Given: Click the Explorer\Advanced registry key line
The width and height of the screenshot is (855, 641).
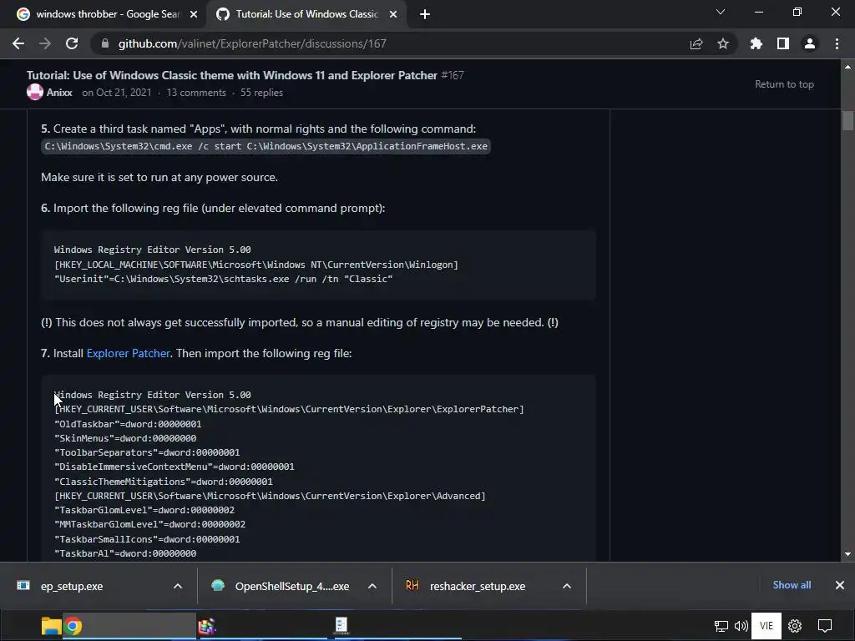Looking at the screenshot, I should click(270, 496).
